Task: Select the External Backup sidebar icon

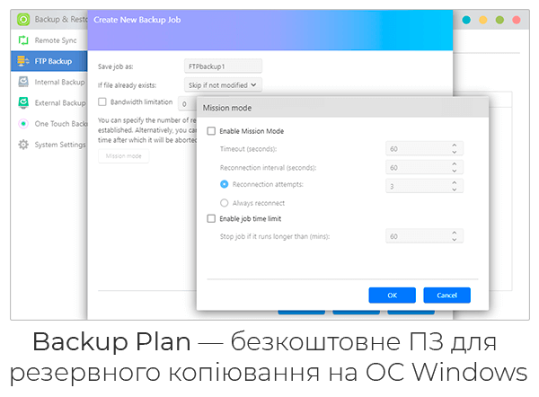Action: click(23, 102)
